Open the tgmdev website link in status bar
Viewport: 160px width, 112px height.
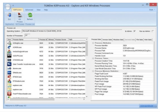147,106
